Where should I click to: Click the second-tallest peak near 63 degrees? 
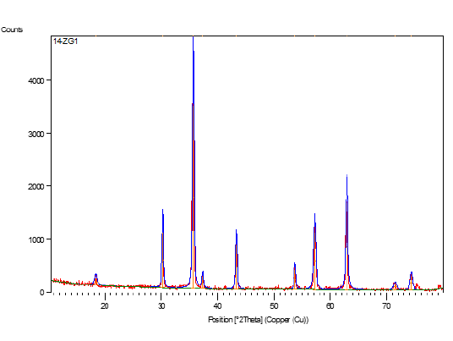click(x=347, y=232)
